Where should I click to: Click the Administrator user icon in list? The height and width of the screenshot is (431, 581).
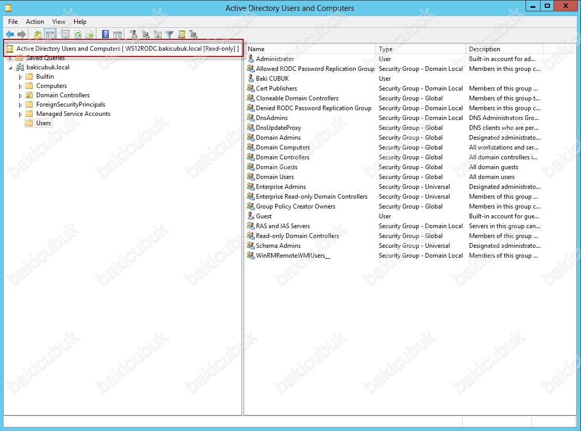(x=251, y=58)
